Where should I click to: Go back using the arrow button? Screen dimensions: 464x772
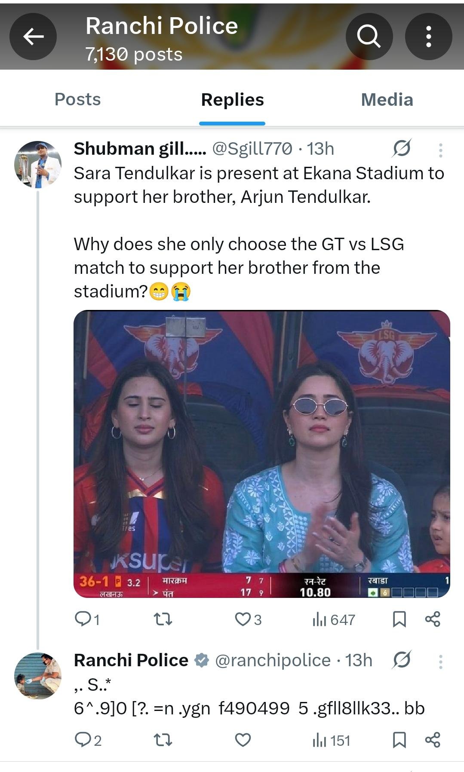pyautogui.click(x=33, y=37)
